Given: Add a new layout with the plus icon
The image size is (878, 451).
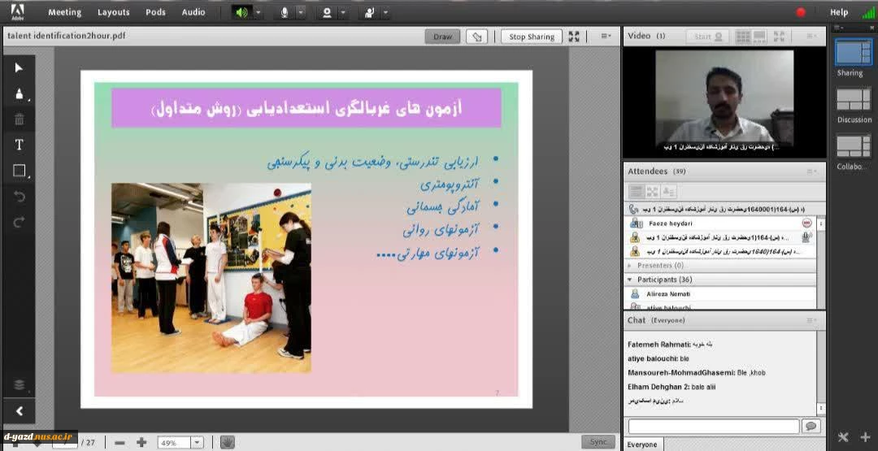Looking at the screenshot, I should click(866, 437).
